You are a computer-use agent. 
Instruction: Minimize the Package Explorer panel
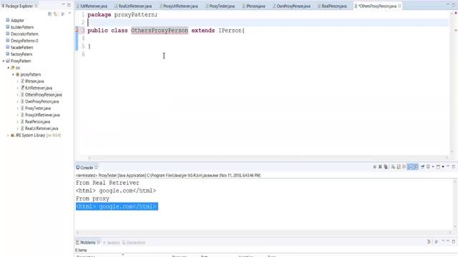point(63,5)
